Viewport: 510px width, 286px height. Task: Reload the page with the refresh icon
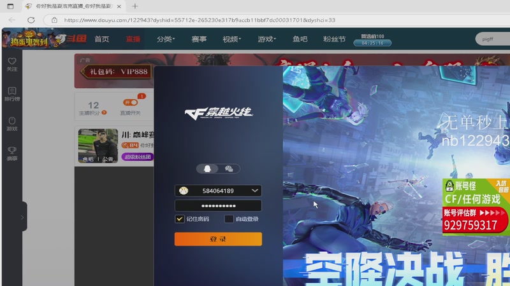pyautogui.click(x=31, y=20)
